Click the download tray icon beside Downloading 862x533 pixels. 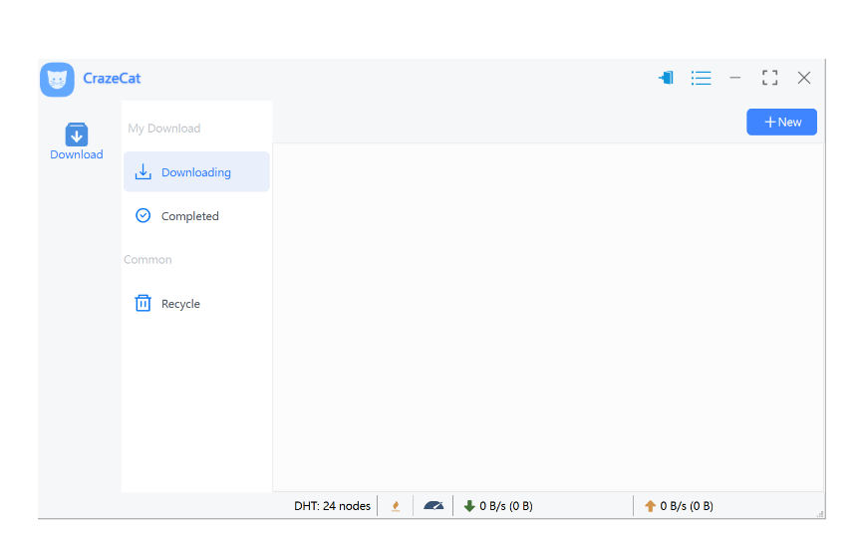point(143,171)
